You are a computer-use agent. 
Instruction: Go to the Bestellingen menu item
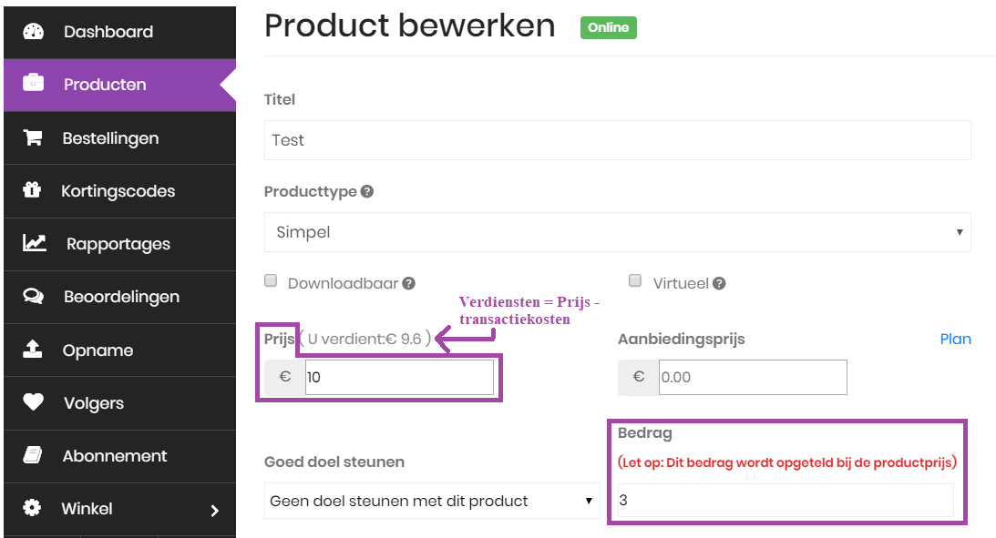120,137
